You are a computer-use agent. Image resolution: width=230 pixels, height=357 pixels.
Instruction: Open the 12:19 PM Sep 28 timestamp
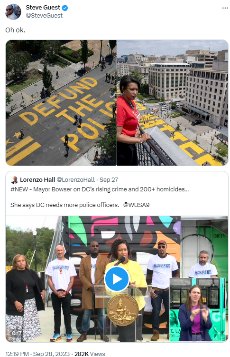[37, 354]
